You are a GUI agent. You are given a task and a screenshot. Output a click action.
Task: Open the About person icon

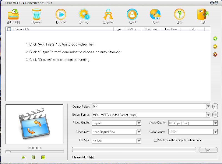132,14
